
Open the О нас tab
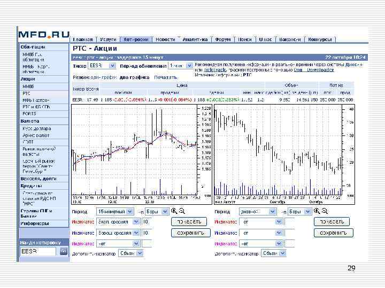(265, 39)
